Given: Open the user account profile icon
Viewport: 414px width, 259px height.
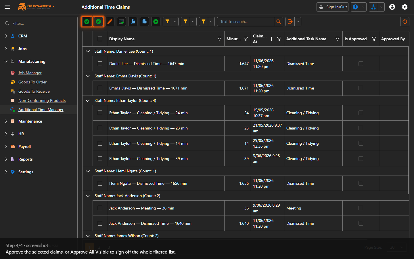Looking at the screenshot, I should [392, 7].
